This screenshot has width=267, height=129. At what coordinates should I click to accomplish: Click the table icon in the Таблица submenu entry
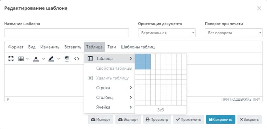click(90, 59)
